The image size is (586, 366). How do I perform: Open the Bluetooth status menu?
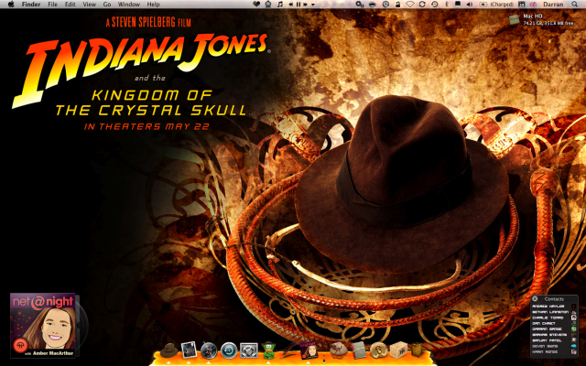[x=446, y=5]
